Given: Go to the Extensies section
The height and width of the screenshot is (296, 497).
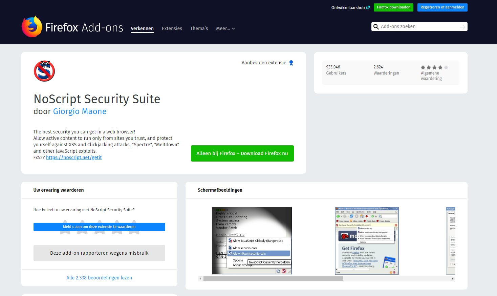Looking at the screenshot, I should pos(172,28).
